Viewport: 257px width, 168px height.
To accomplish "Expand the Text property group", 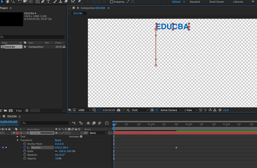I will tap(18, 136).
